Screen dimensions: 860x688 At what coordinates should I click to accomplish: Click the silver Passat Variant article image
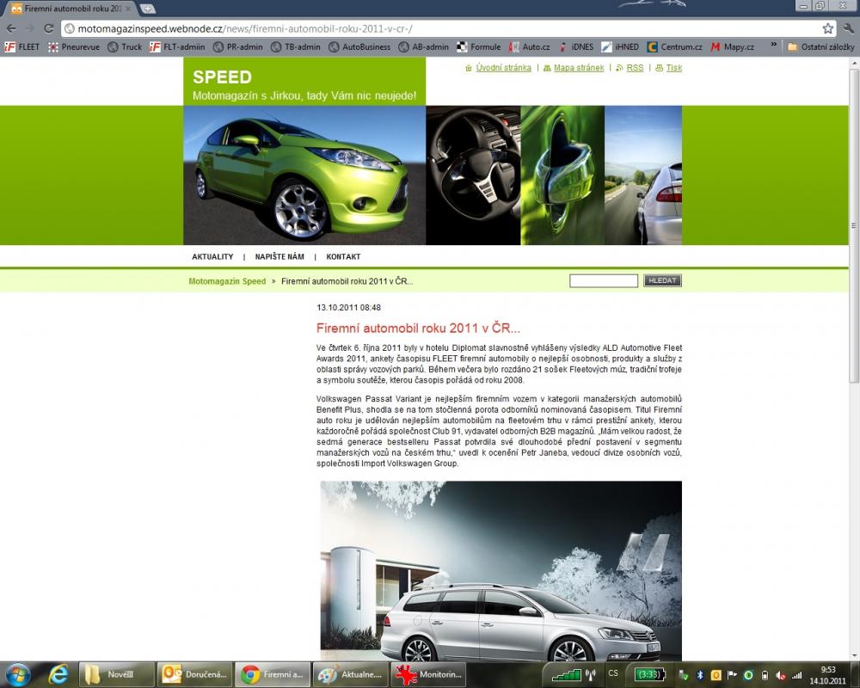pyautogui.click(x=501, y=570)
